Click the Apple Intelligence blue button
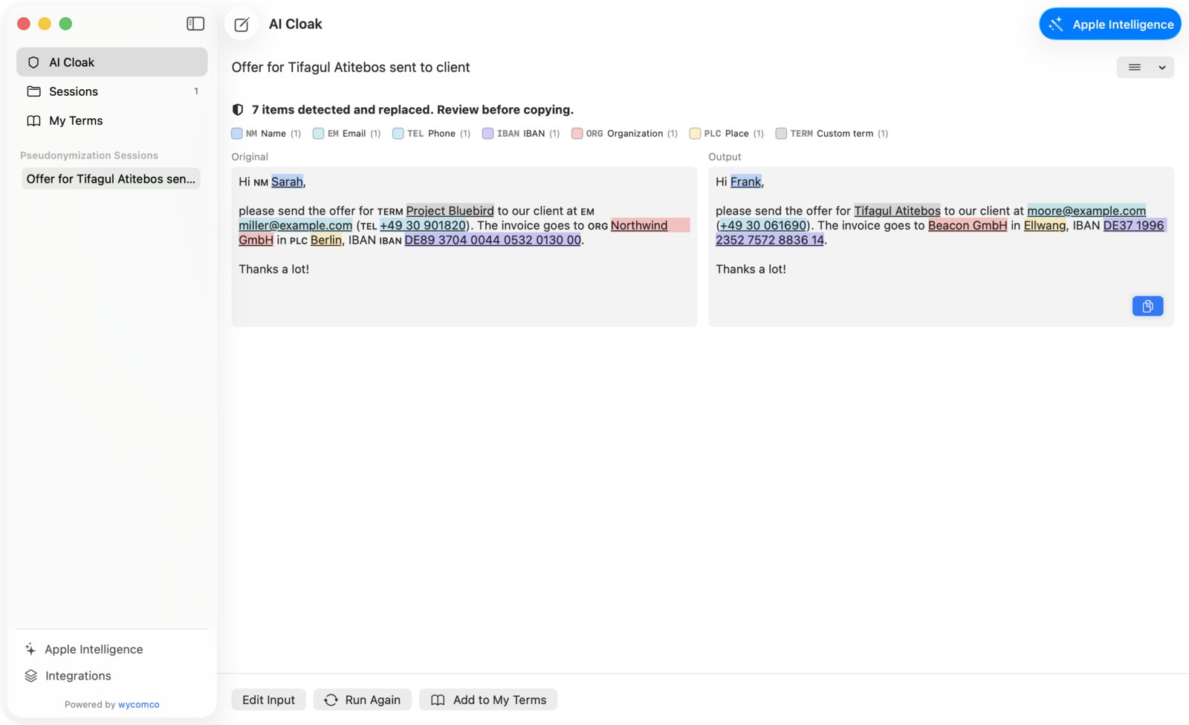The image size is (1189, 725). pyautogui.click(x=1110, y=25)
